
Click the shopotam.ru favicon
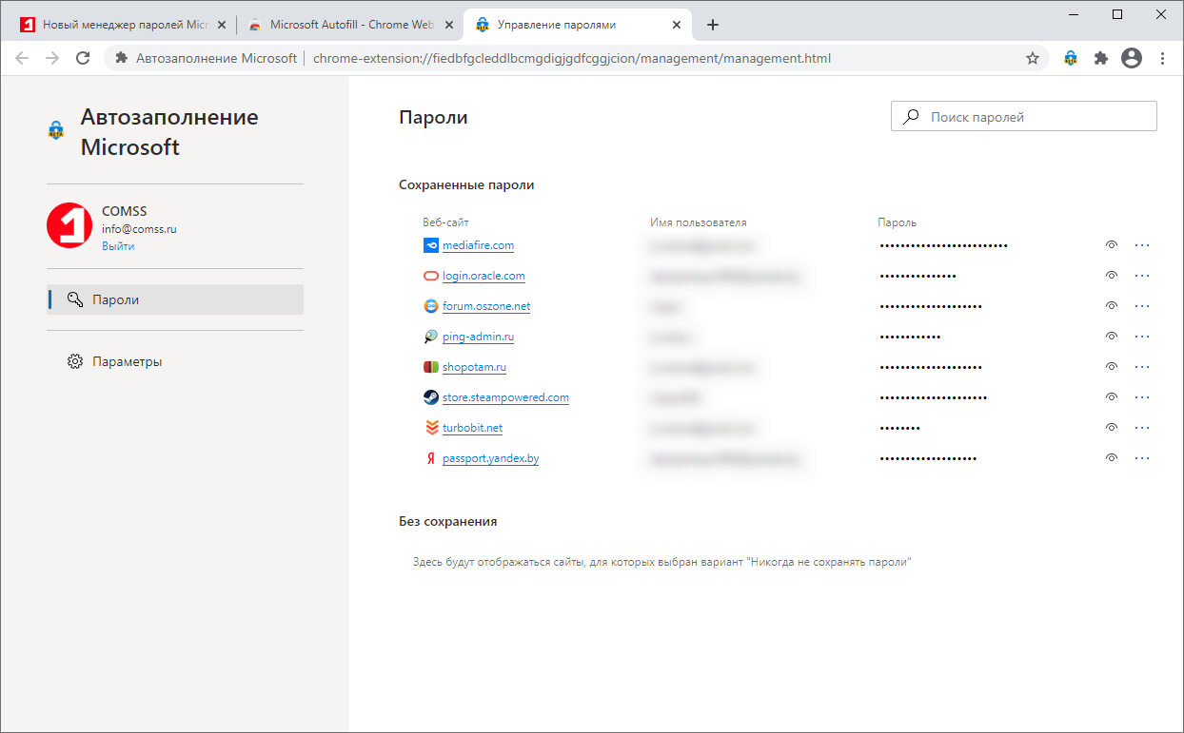(431, 367)
